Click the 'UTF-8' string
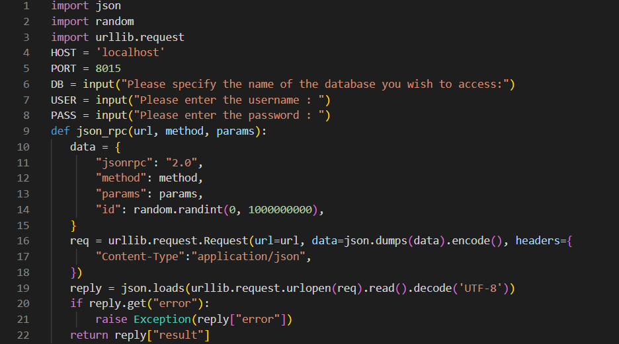 pyautogui.click(x=480, y=288)
